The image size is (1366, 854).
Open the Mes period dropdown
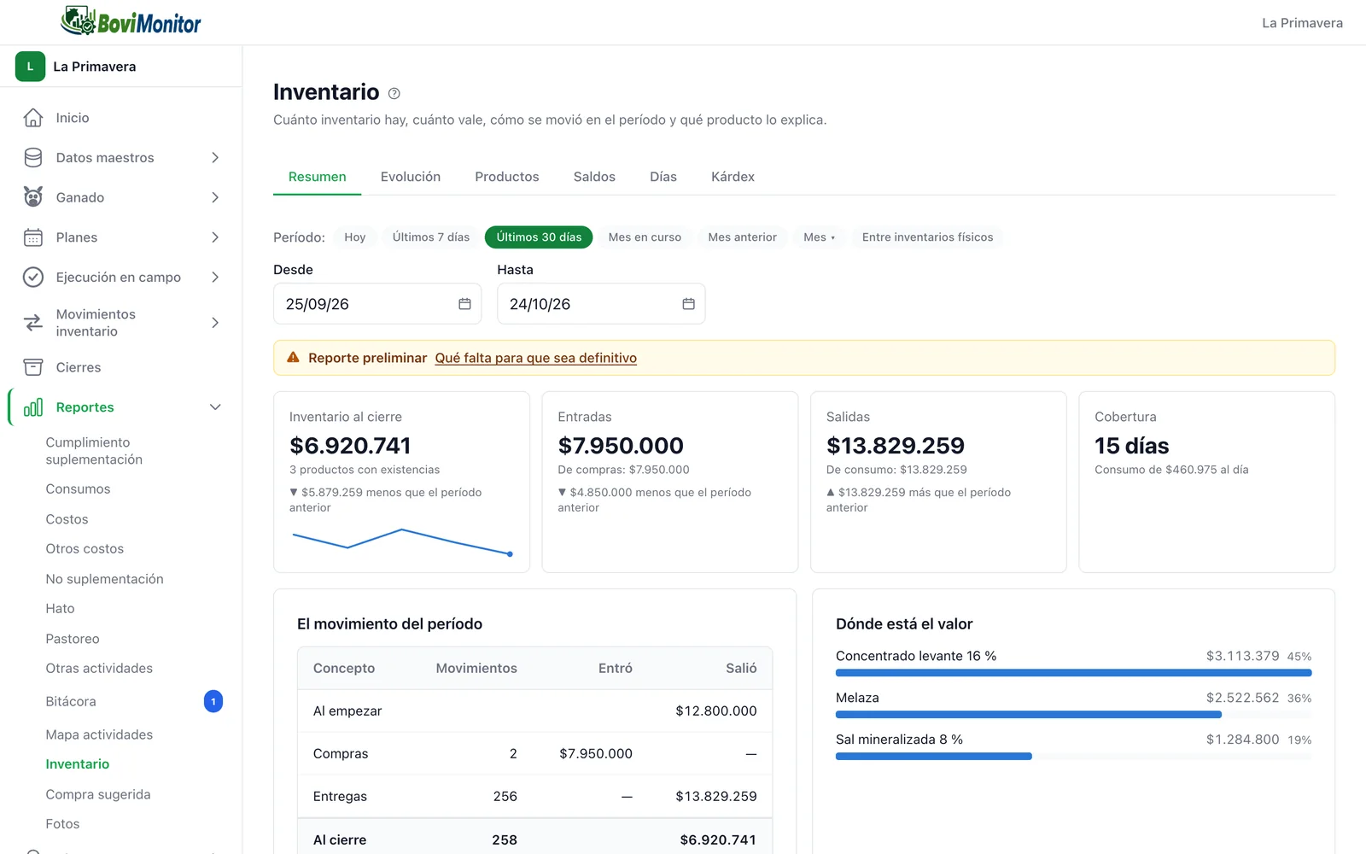(x=819, y=237)
